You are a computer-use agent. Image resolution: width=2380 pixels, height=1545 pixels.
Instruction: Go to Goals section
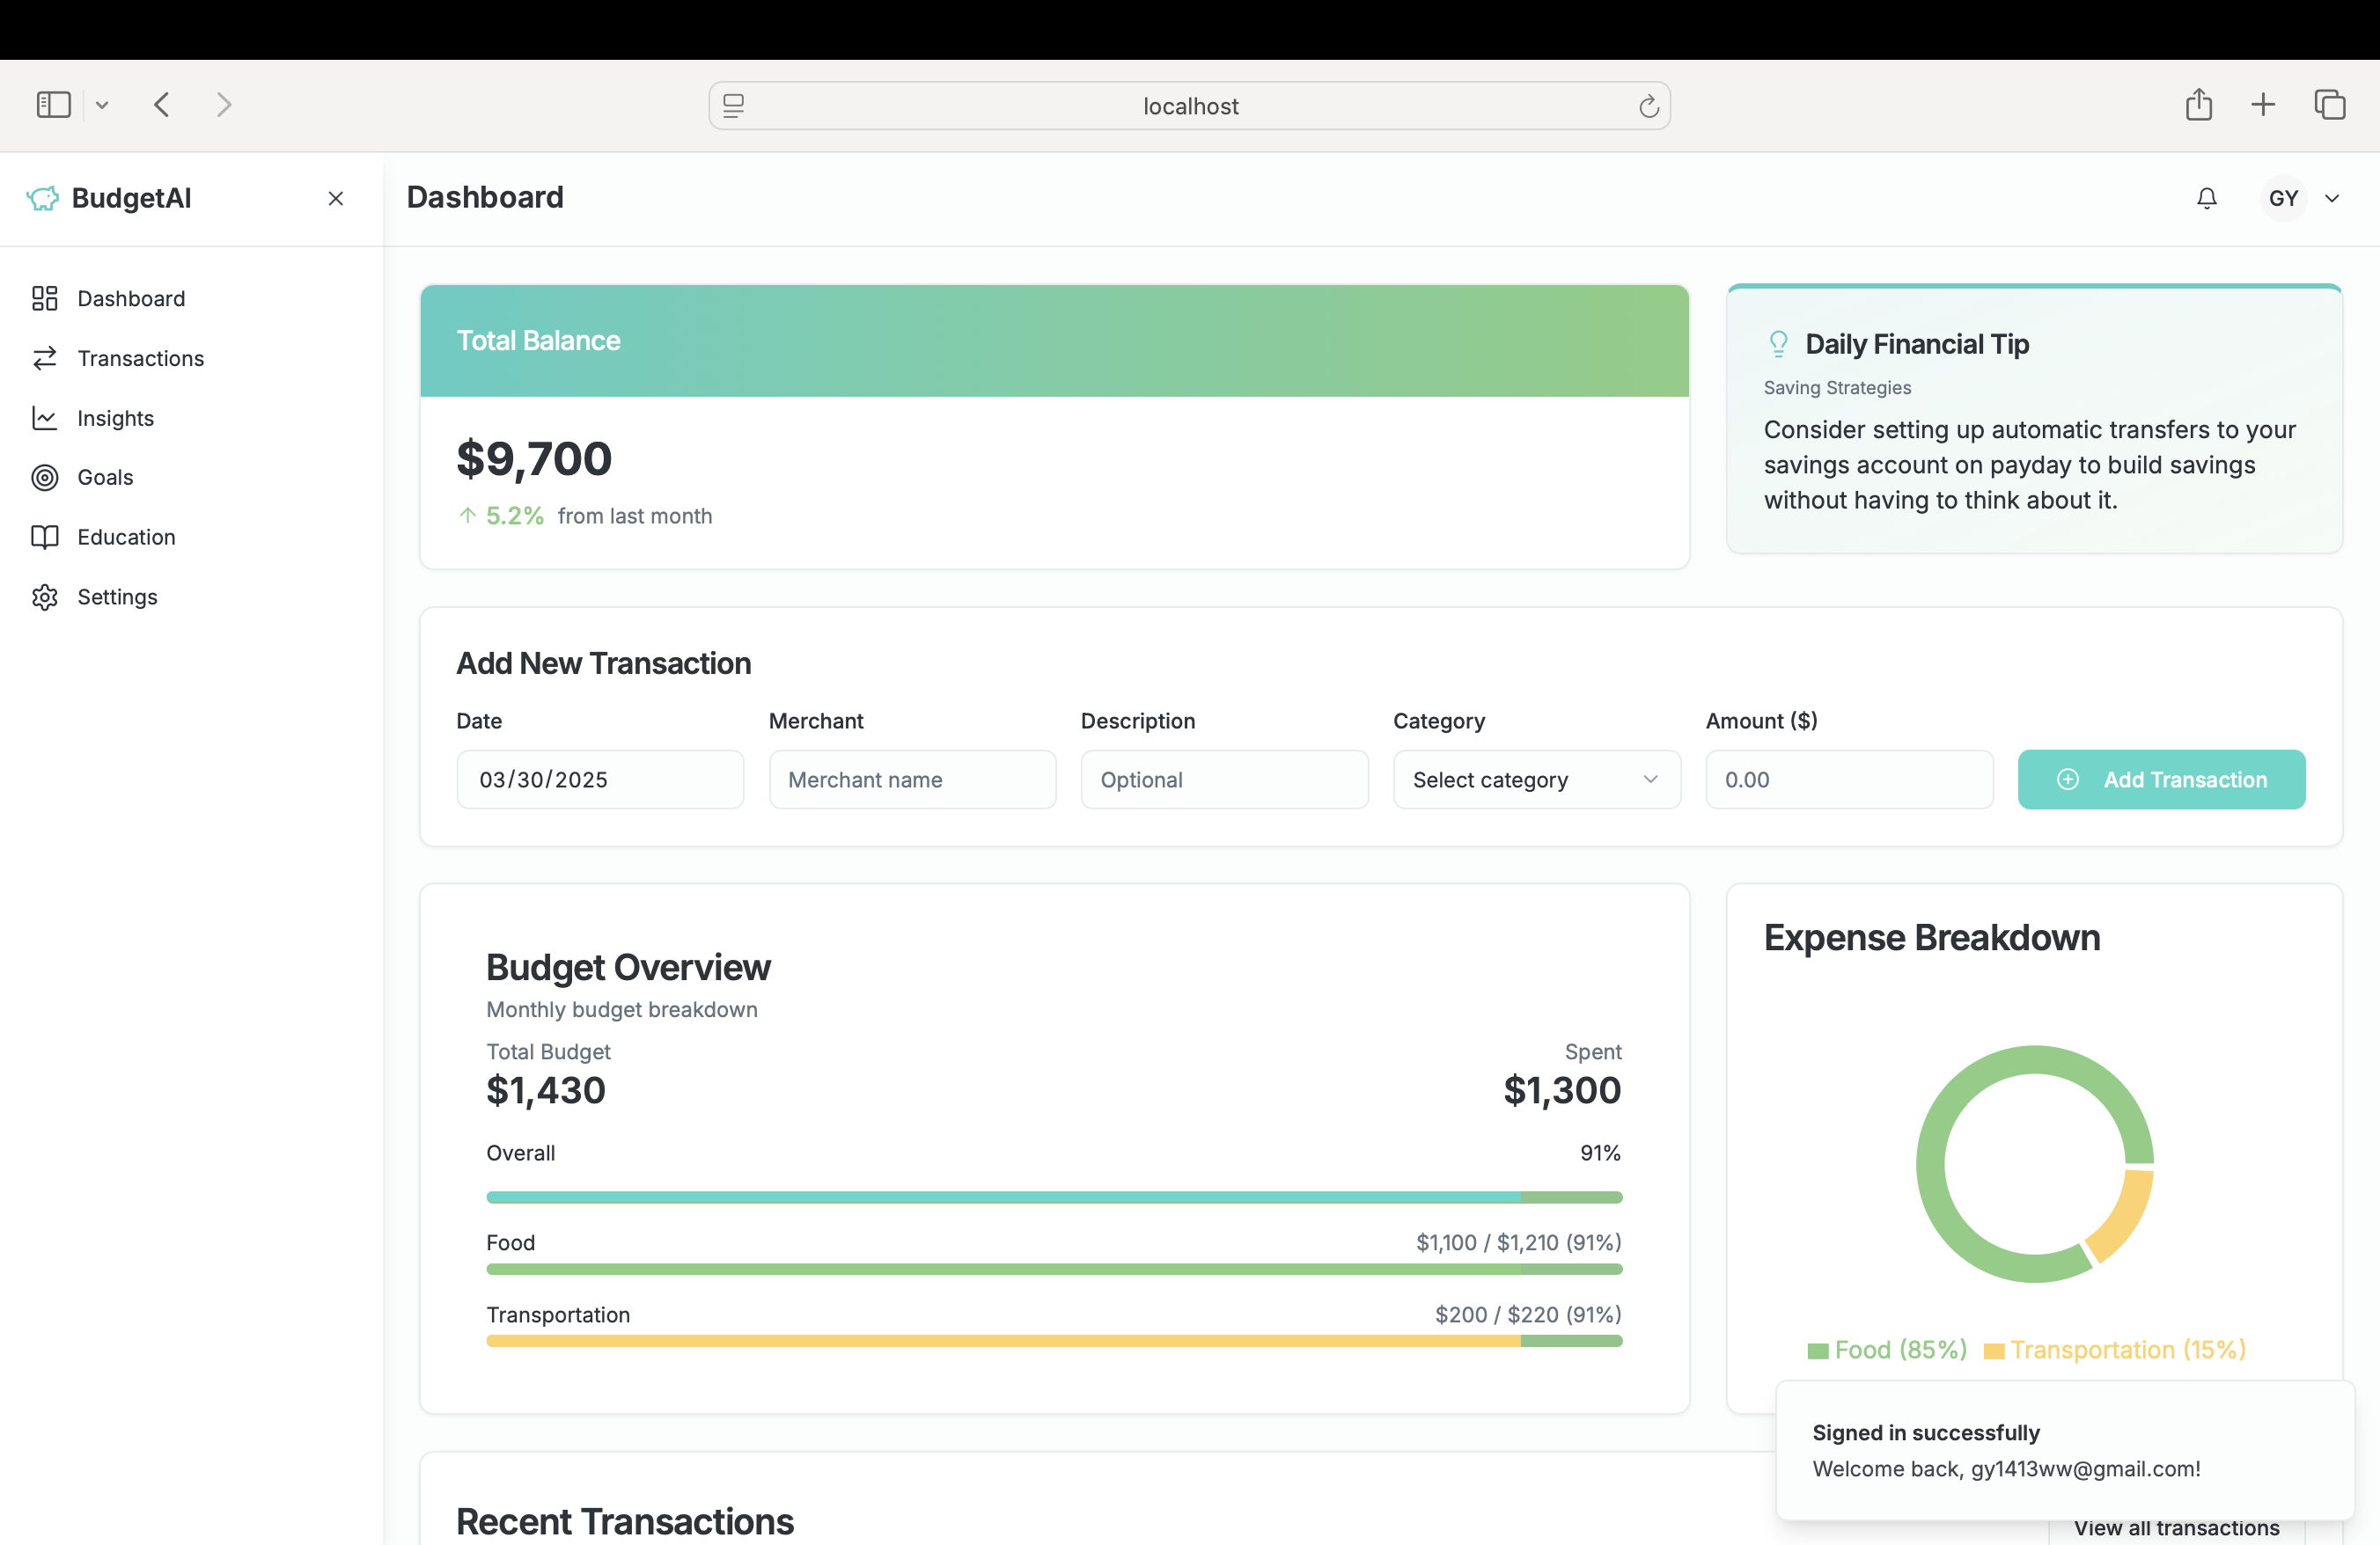pyautogui.click(x=105, y=478)
